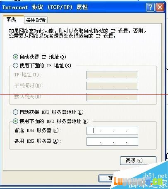168x189 pixels.
Task: Click the question mark help icon
Action: (150, 7)
